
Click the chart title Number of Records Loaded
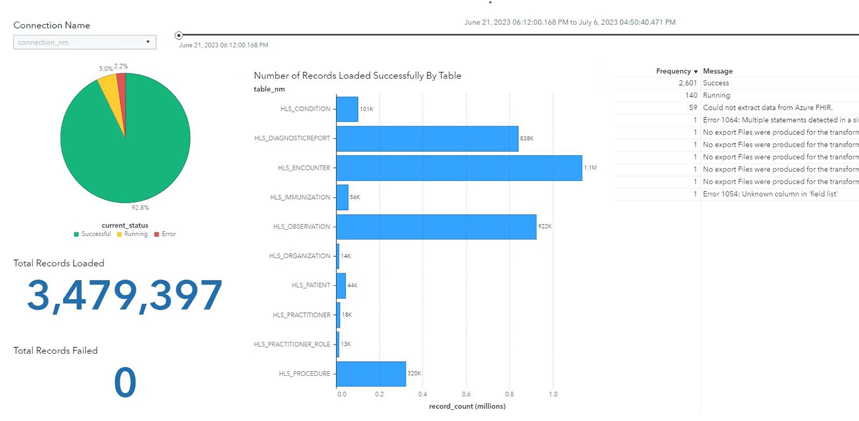click(x=357, y=76)
